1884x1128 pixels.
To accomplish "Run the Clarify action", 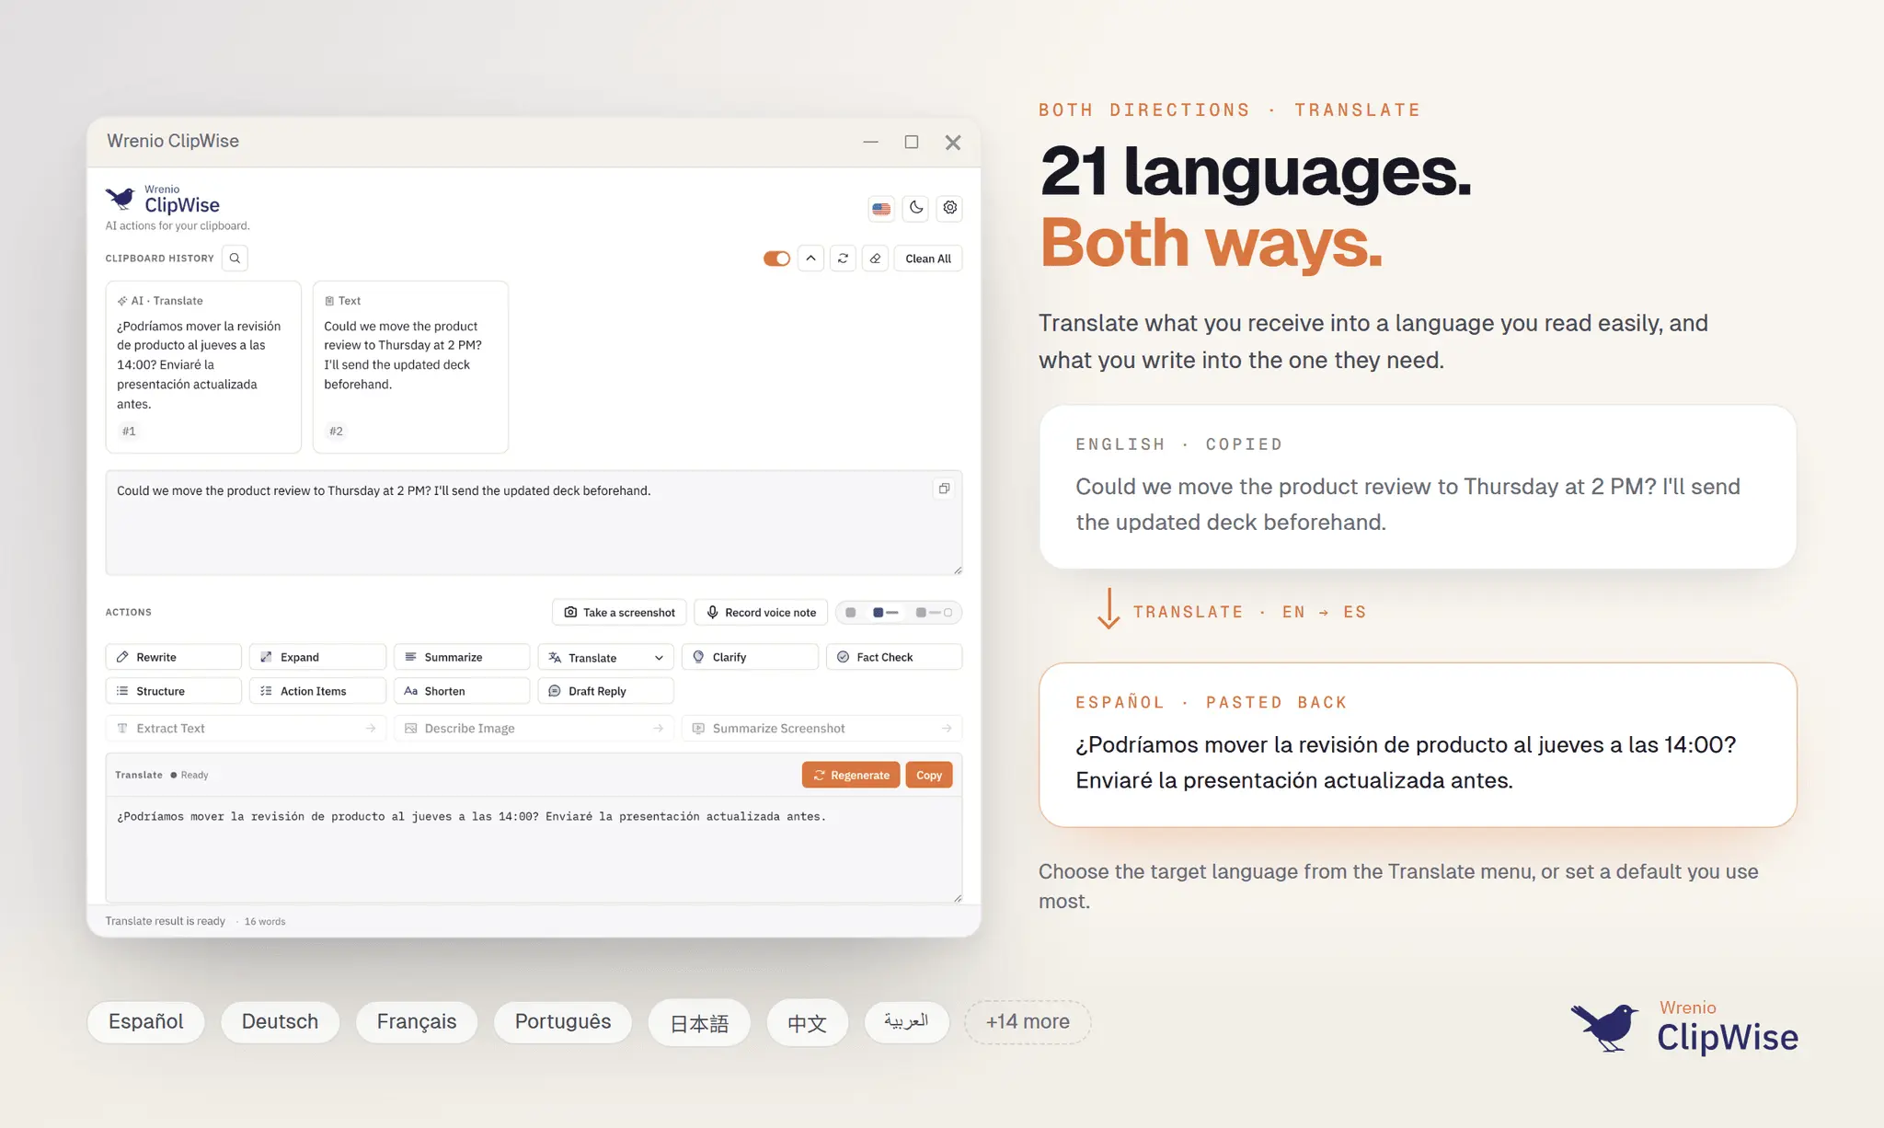I will tap(750, 657).
